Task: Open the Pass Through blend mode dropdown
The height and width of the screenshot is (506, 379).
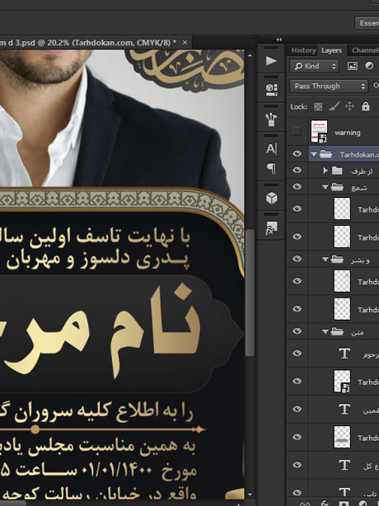Action: [329, 87]
